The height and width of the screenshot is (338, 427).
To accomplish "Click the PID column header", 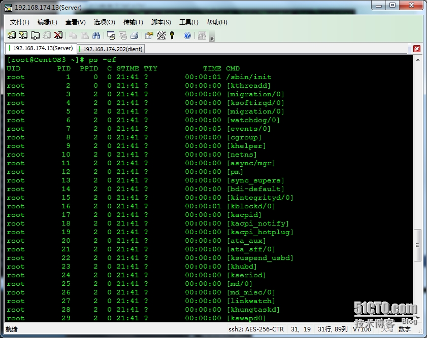I will click(x=64, y=68).
